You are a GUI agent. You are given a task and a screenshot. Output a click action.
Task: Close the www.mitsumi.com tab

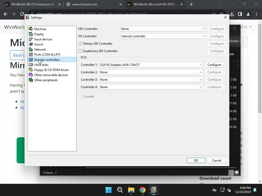click(x=121, y=4)
